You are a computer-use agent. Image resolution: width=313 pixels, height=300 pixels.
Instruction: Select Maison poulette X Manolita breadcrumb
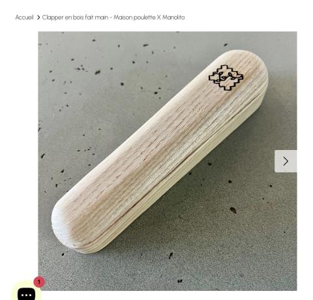(x=149, y=18)
